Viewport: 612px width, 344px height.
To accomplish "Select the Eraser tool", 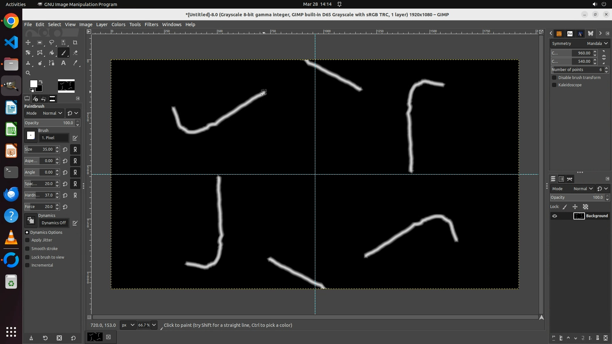I will (x=75, y=53).
